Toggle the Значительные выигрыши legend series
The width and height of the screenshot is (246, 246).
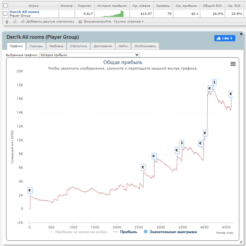pos(170,232)
